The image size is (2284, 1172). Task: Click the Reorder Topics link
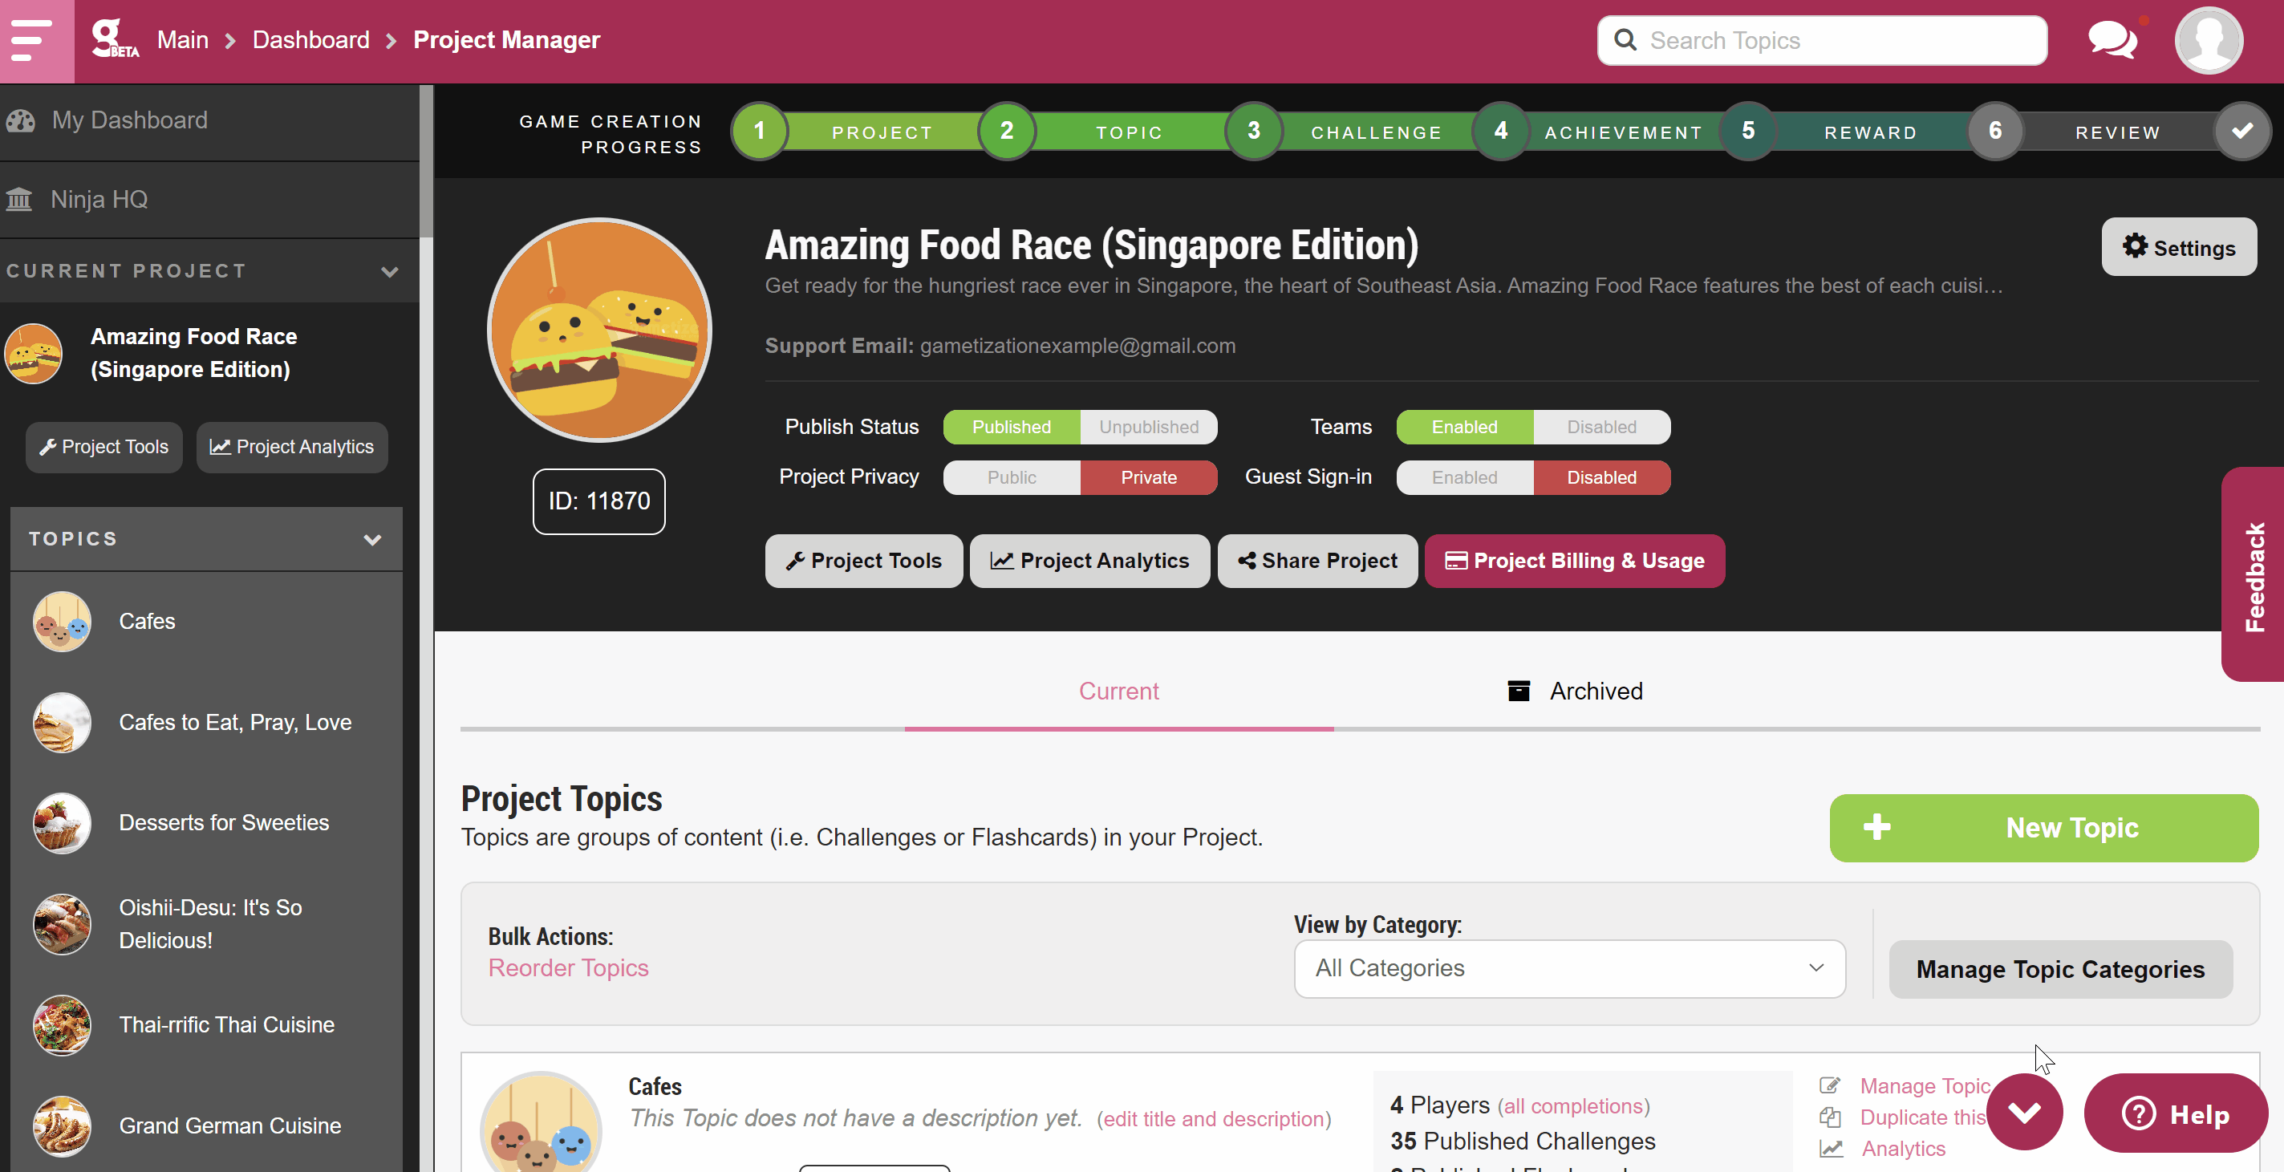coord(568,968)
